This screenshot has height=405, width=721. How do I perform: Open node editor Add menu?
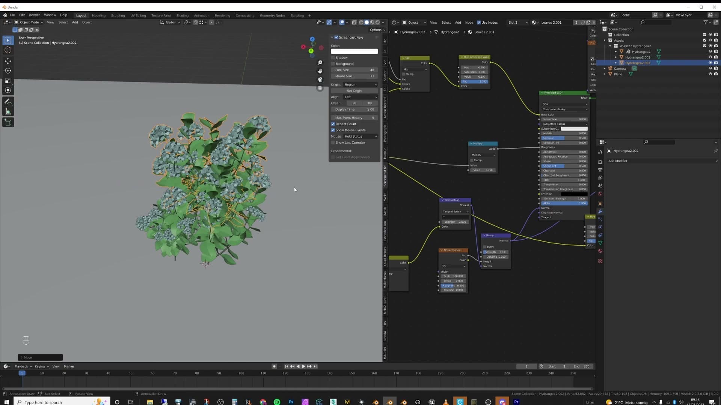pyautogui.click(x=458, y=22)
